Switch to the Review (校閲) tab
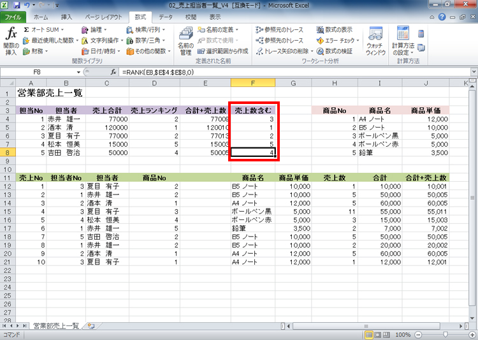Image resolution: width=478 pixels, height=340 pixels. [191, 17]
